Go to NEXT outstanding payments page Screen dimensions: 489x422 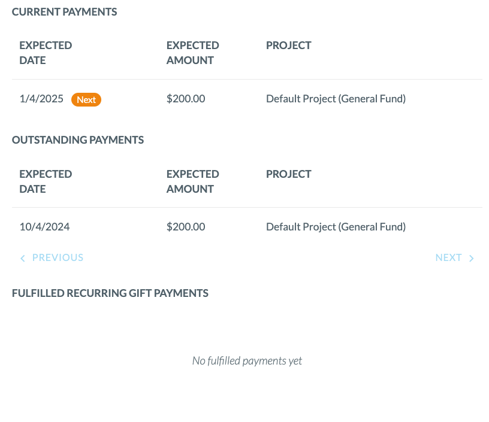coord(455,258)
